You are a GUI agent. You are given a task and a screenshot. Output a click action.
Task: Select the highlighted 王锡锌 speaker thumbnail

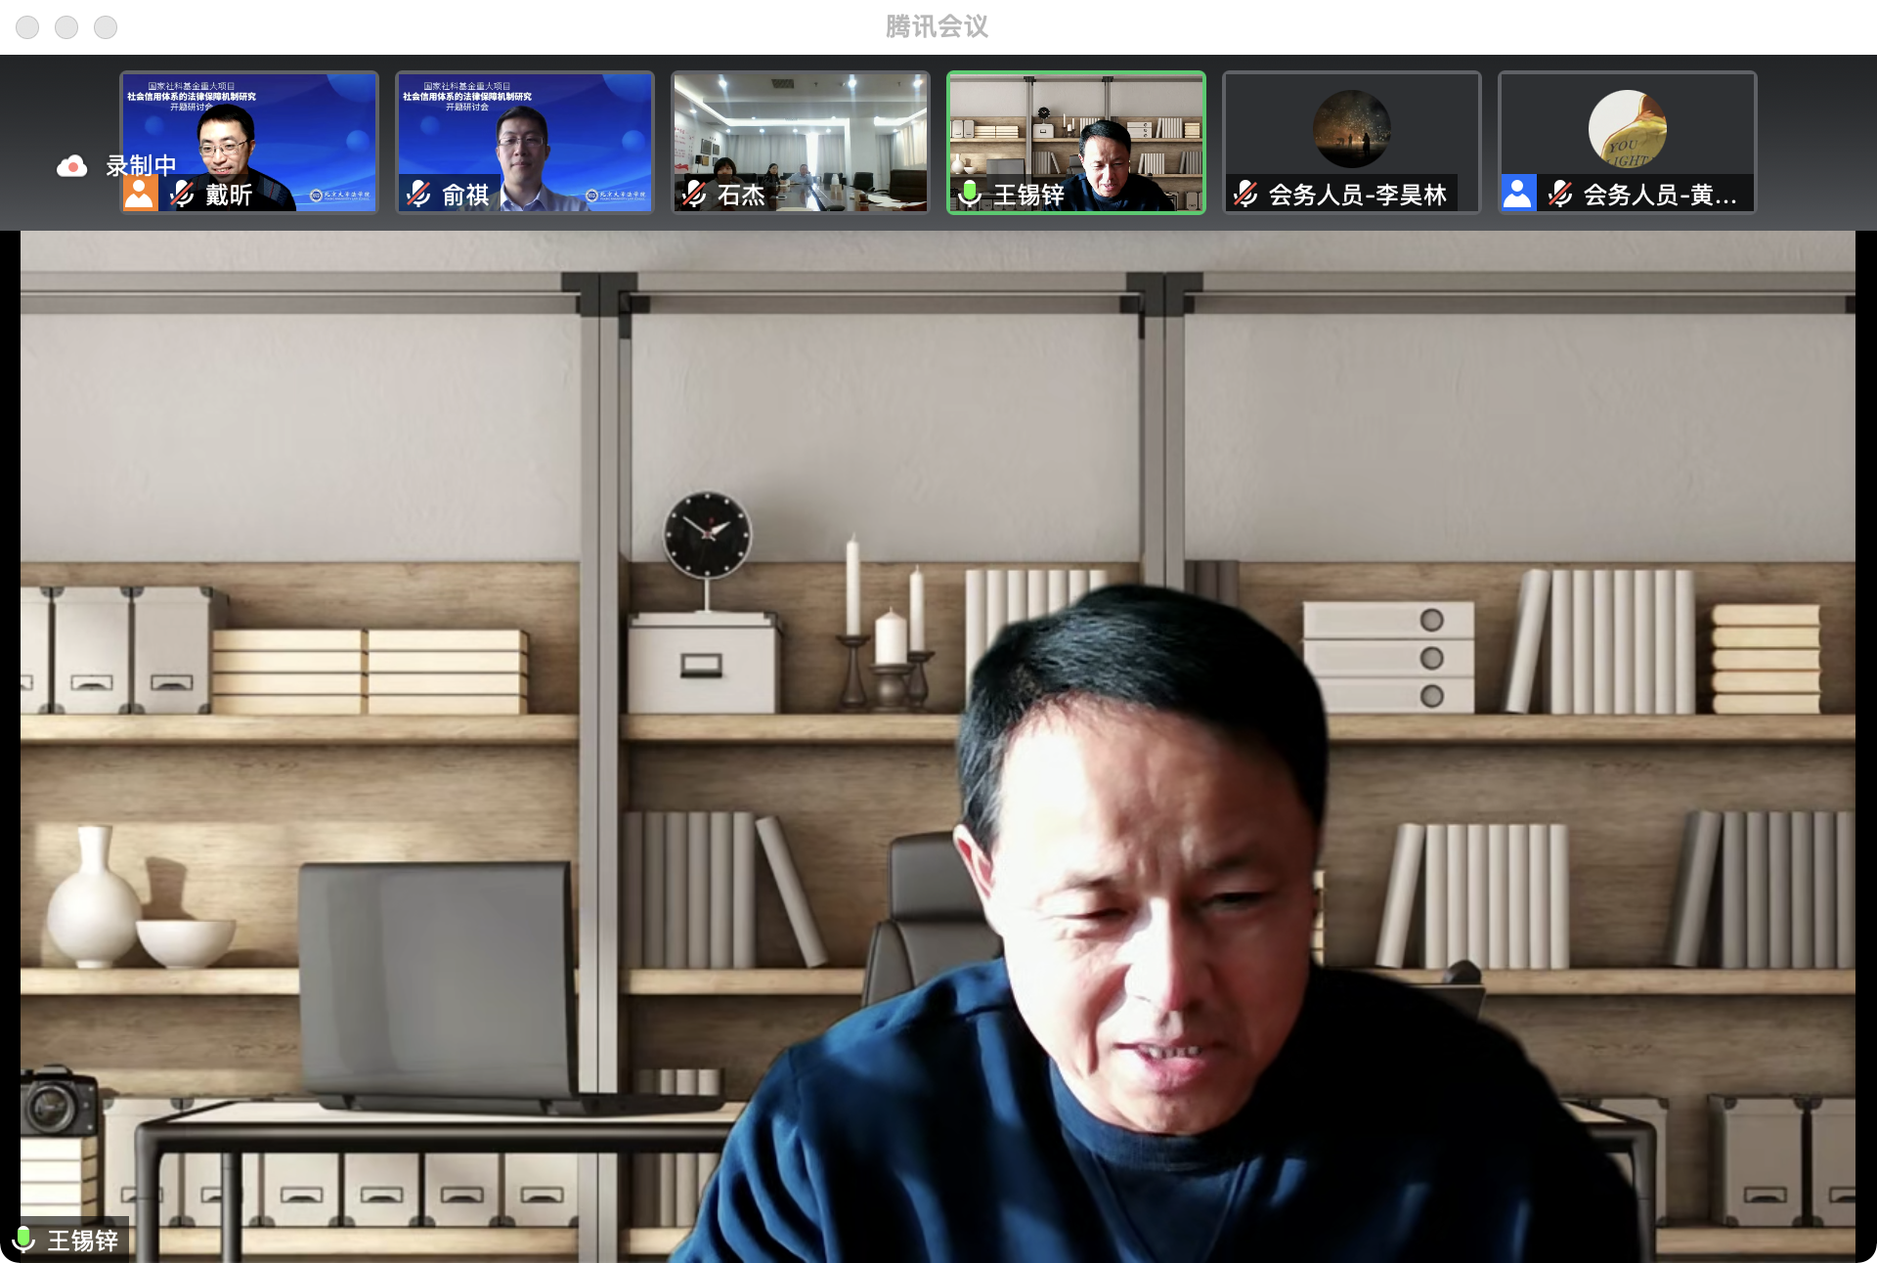(x=1076, y=127)
